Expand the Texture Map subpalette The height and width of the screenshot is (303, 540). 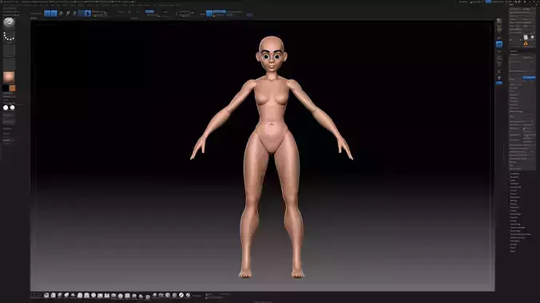[x=515, y=224]
